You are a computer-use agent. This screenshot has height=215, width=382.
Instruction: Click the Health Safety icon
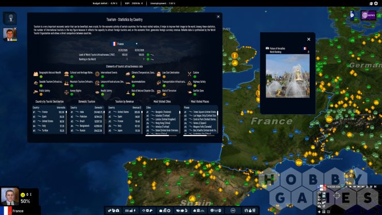coord(97,92)
